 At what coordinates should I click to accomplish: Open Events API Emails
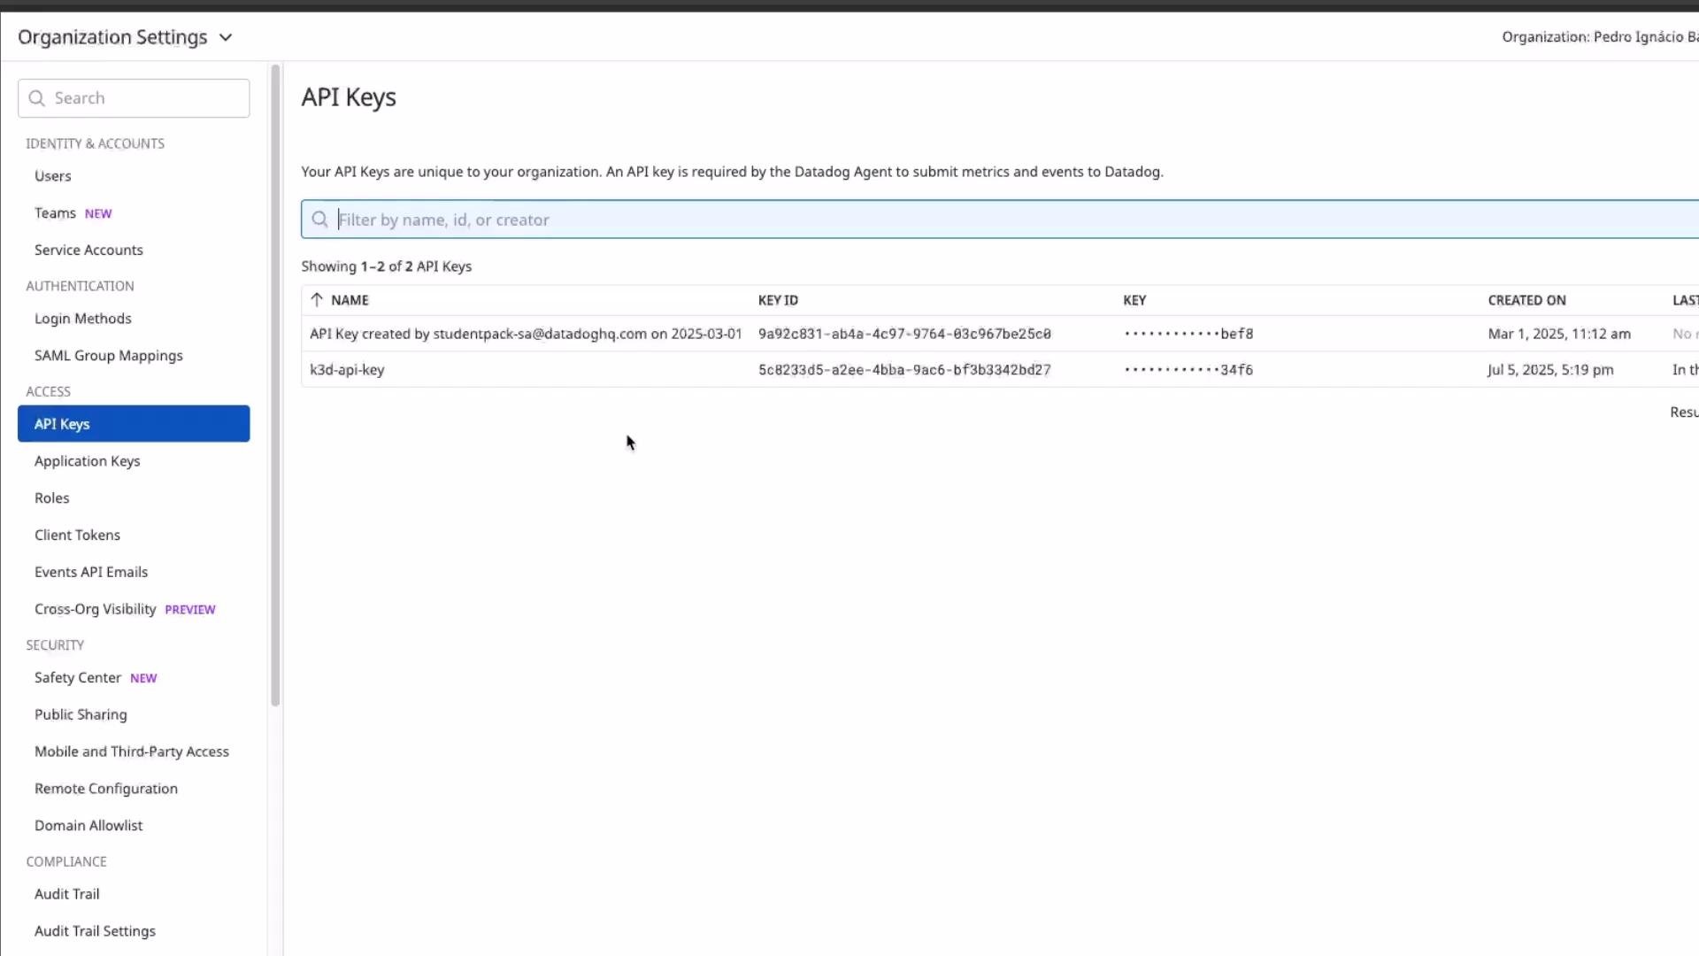90,573
